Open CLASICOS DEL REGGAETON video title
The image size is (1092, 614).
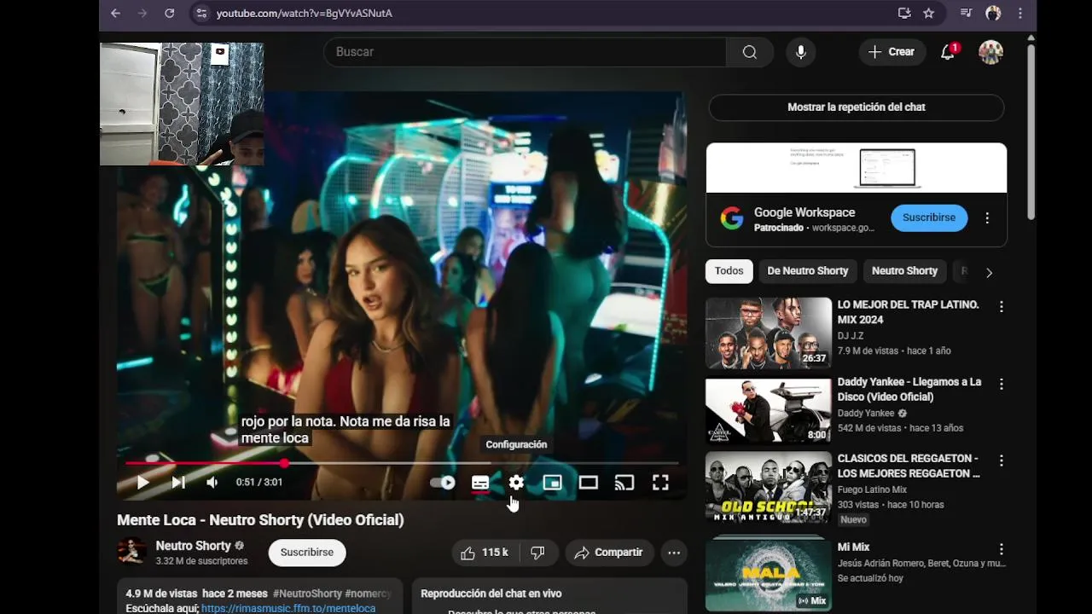pos(909,466)
